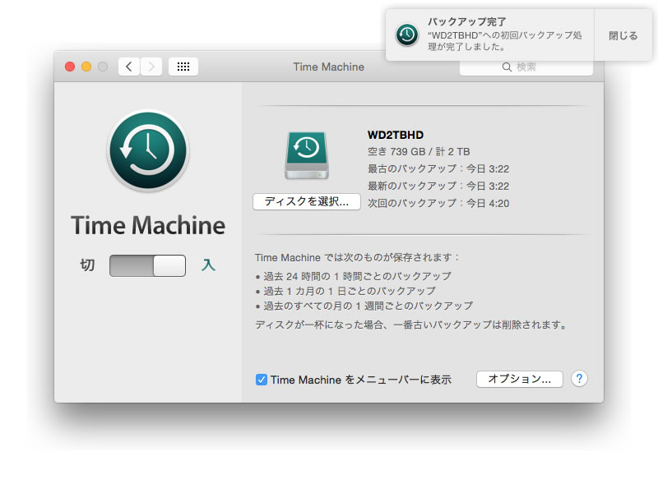
Task: Click 最古のバックアップ：今日 3:22 text
Action: 438,169
